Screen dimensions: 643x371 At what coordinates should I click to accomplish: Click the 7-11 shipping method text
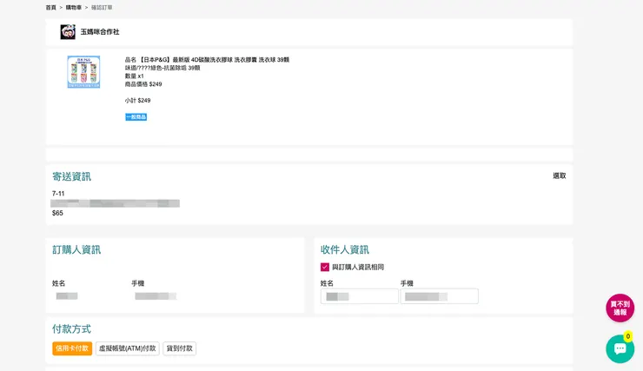click(58, 194)
